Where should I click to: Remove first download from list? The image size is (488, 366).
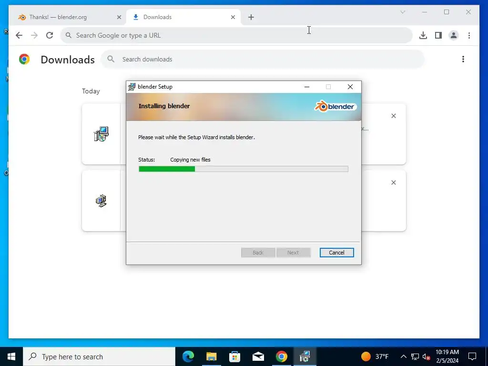[x=393, y=116]
